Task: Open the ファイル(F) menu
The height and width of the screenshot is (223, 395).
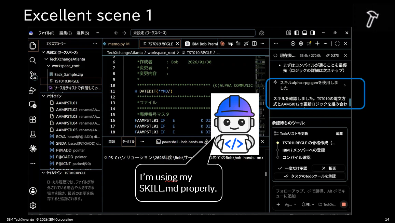Action: point(46,33)
